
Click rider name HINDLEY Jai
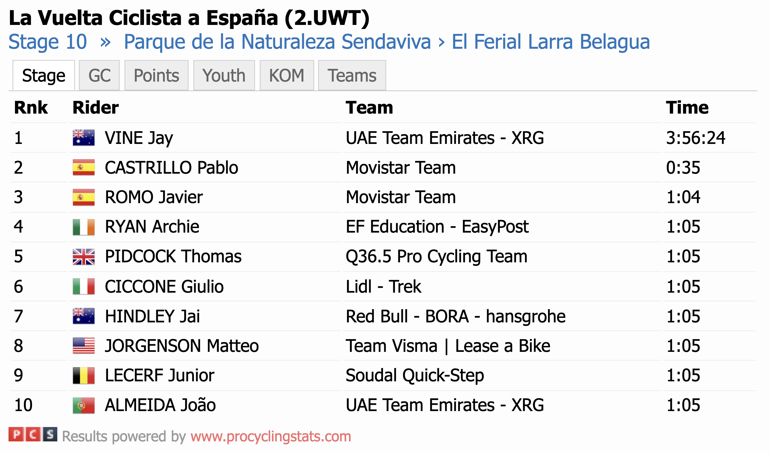point(152,316)
